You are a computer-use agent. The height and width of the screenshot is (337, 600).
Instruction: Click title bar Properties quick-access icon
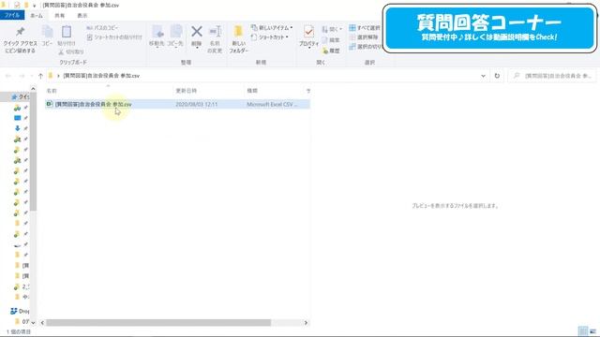[17, 5]
